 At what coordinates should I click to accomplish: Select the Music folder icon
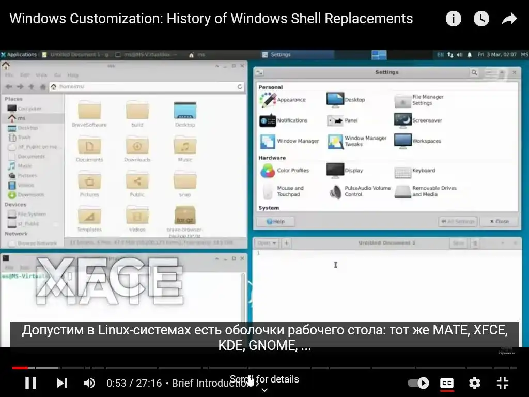[x=185, y=149]
